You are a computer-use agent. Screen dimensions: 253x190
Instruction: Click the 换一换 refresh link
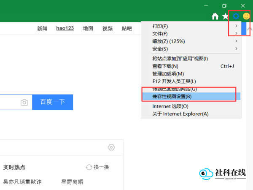pyautogui.click(x=101, y=167)
